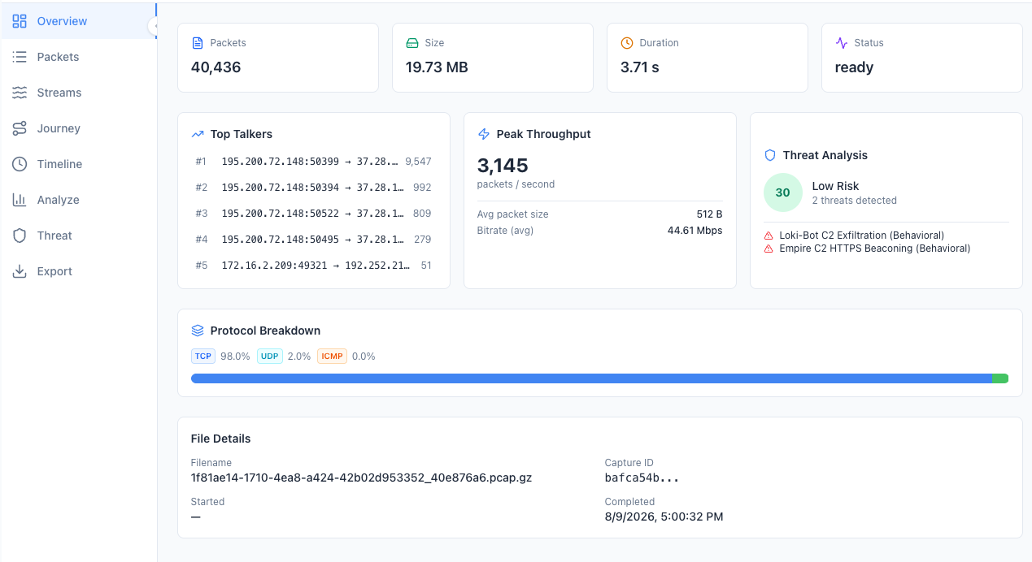Image resolution: width=1032 pixels, height=562 pixels.
Task: Click the Timeline clock icon in sidebar
Action: click(x=20, y=164)
